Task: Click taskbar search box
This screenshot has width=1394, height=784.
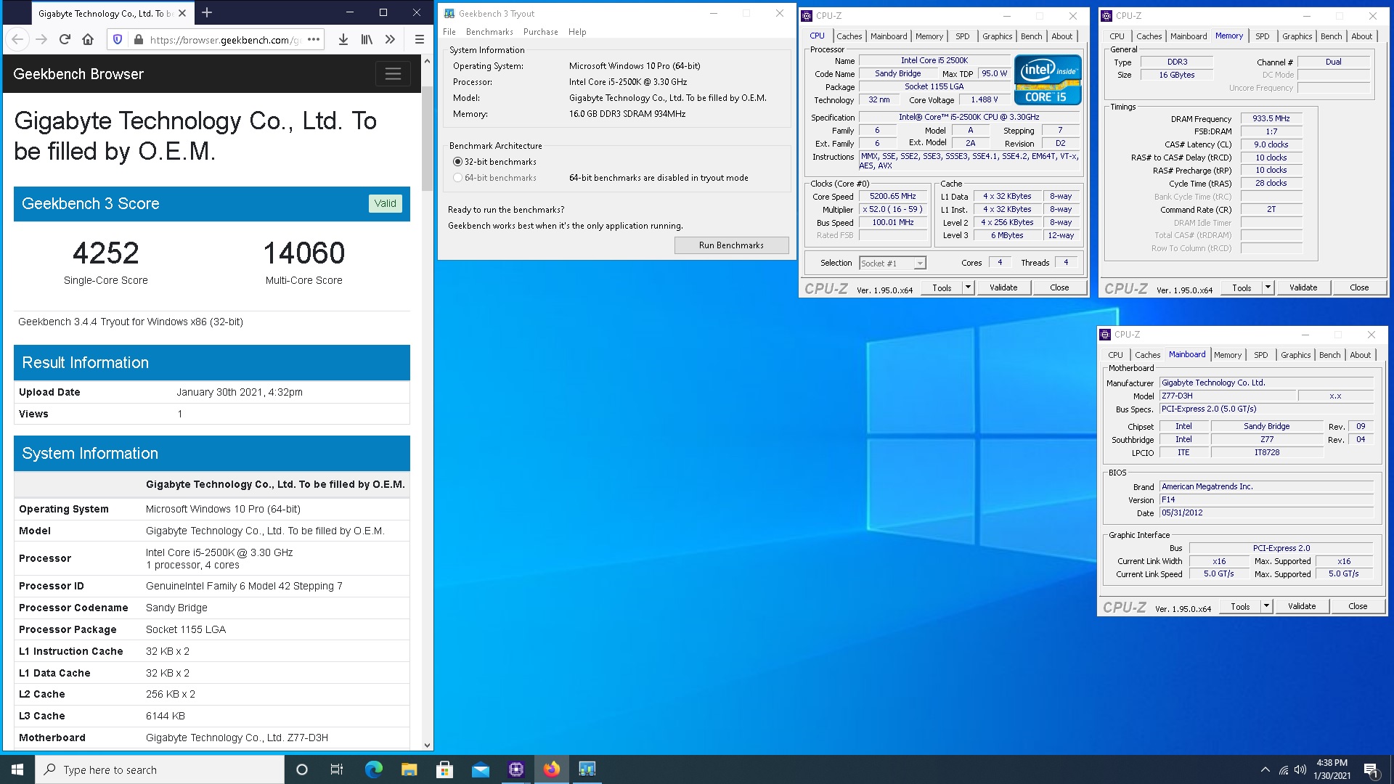Action: 160,769
